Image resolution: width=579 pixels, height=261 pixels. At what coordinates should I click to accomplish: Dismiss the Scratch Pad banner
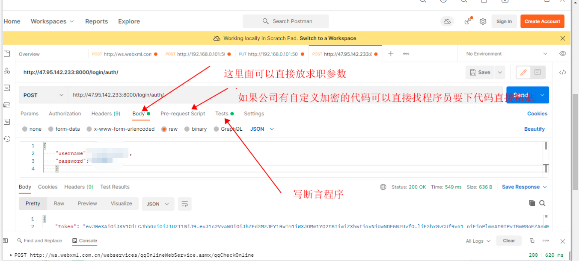coord(563,38)
